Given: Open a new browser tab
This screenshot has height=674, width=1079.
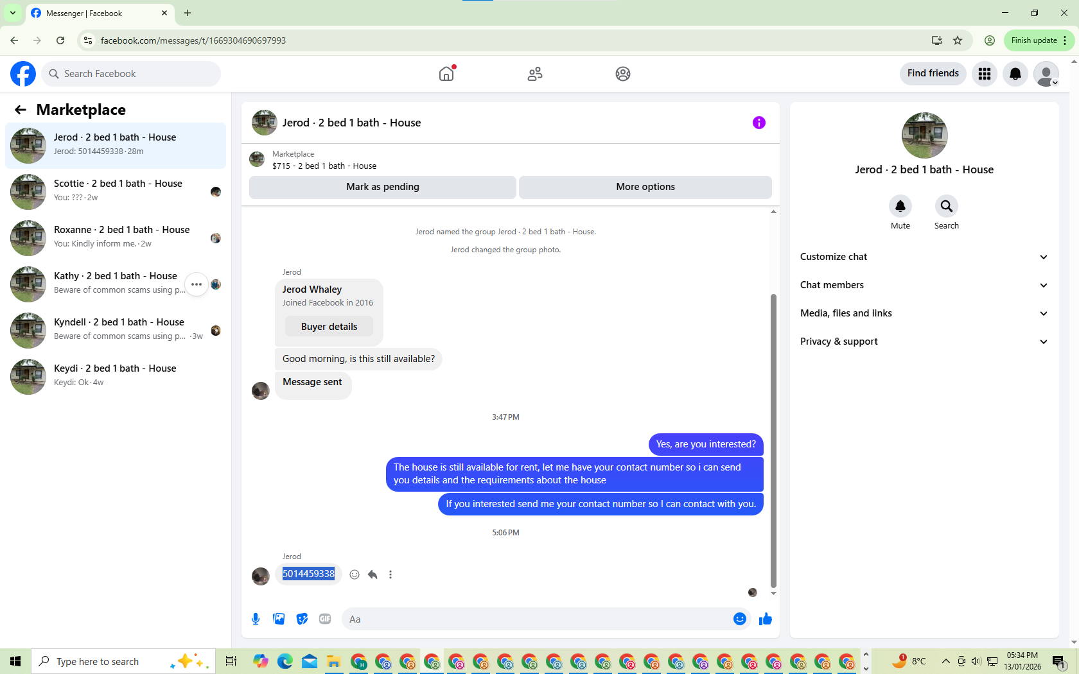Looking at the screenshot, I should (x=188, y=13).
